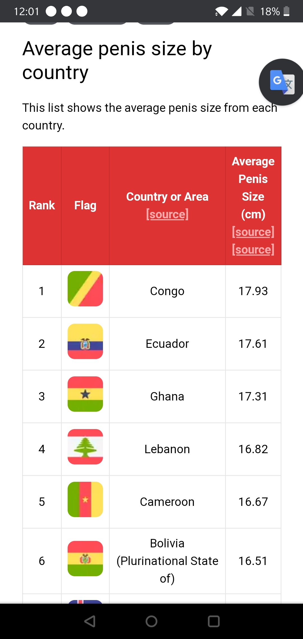This screenshot has height=639, width=303.
Task: Tap the battery icon in status bar
Action: tap(286, 11)
